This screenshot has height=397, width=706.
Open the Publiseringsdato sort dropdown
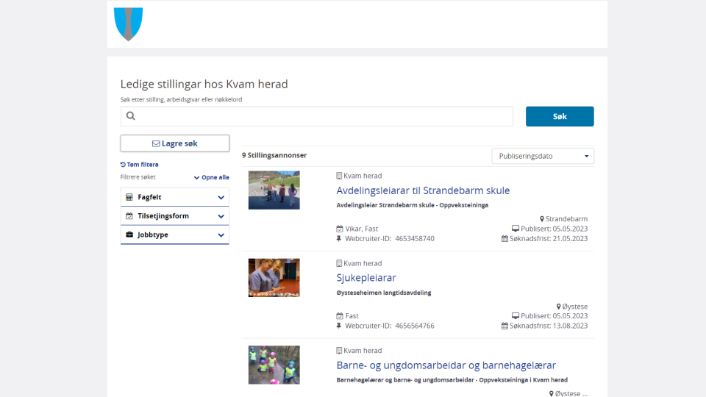[543, 156]
